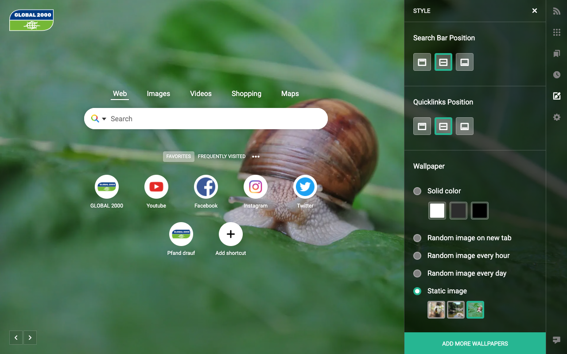This screenshot has width=567, height=354.
Task: Set Search Bar Position to middle
Action: pos(443,62)
